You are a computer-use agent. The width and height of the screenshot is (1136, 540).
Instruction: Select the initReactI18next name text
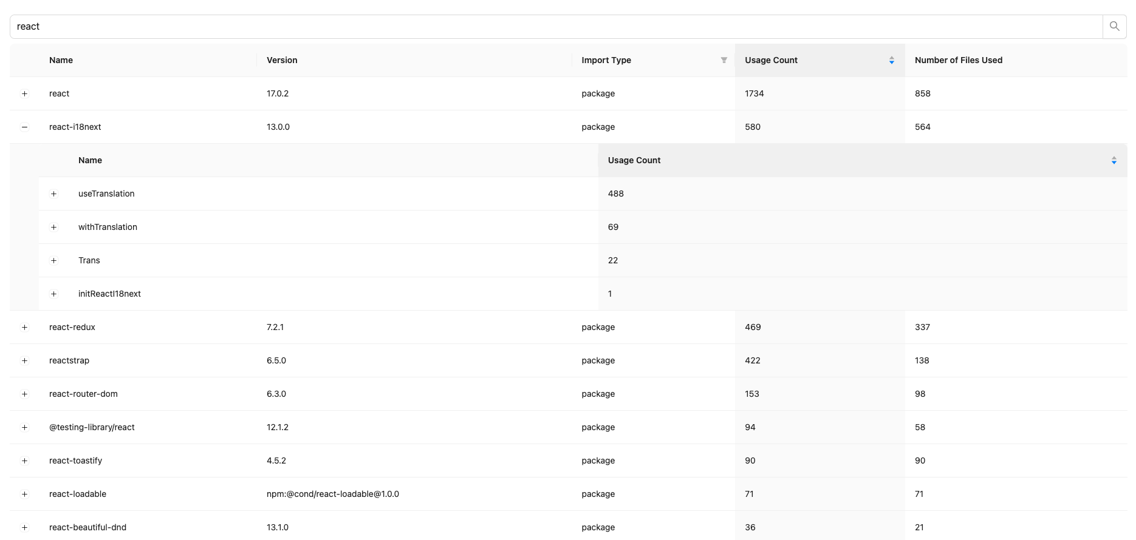[x=109, y=294]
